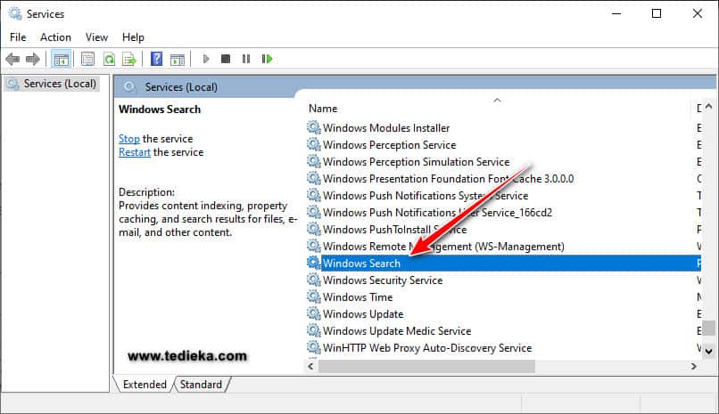Click the Forward arrow toolbar icon
The image size is (719, 414).
32,59
